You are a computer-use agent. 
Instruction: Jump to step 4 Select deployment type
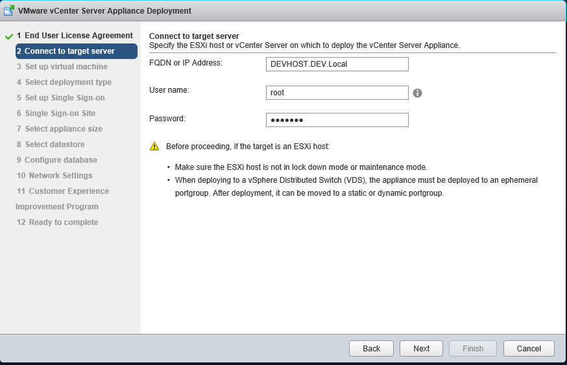tap(64, 82)
